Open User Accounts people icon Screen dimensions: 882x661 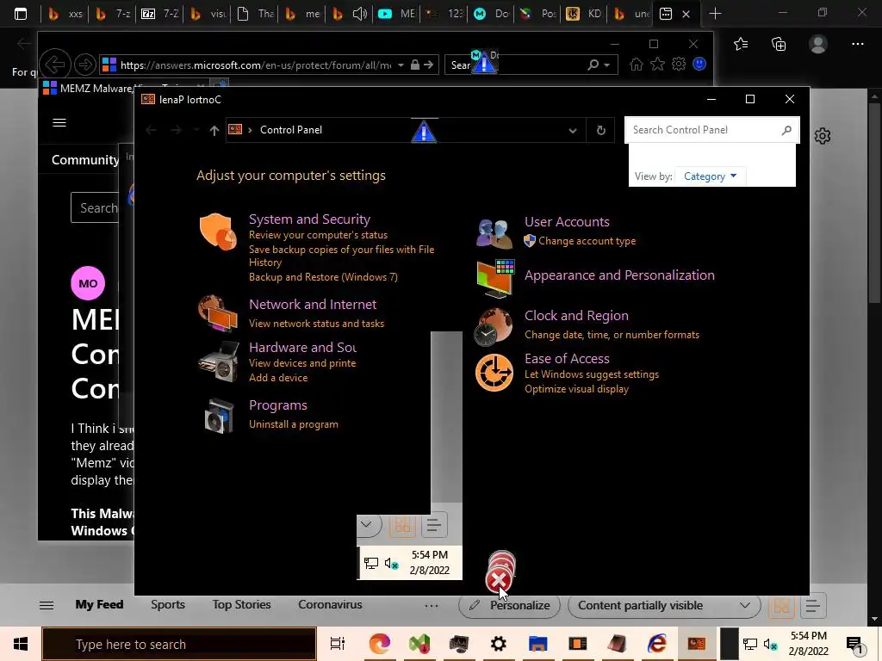coord(494,233)
